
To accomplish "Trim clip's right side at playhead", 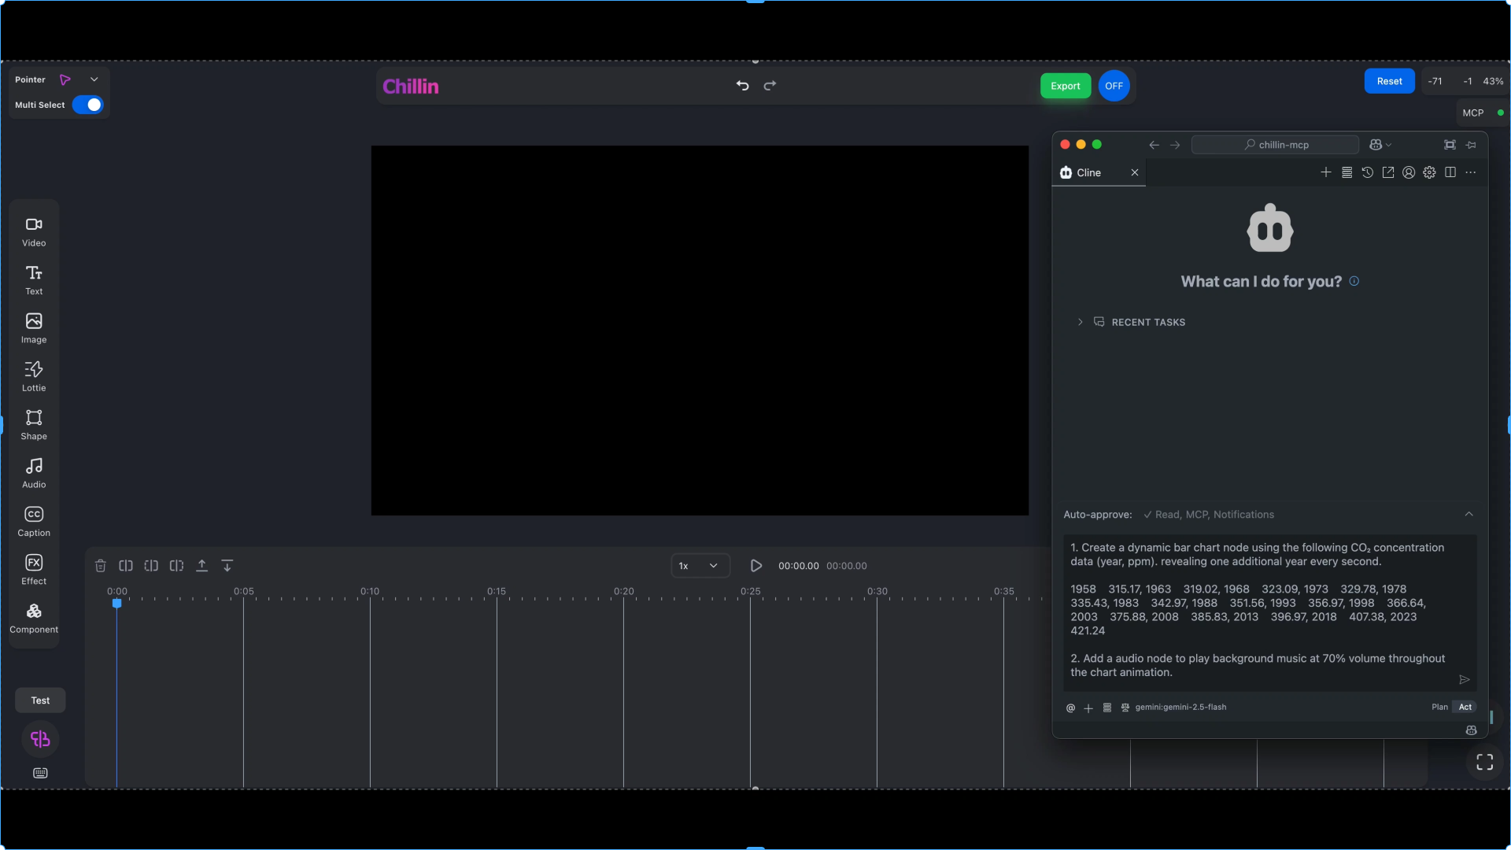I will (176, 566).
